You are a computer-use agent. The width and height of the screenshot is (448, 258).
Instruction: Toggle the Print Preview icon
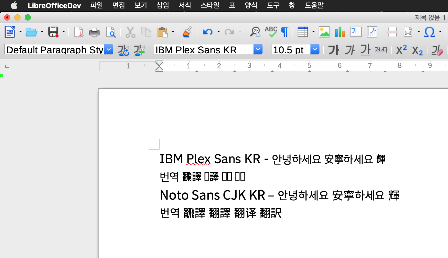tap(111, 32)
